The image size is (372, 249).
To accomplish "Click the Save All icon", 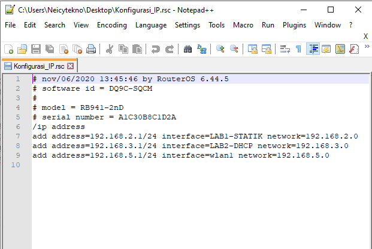I will point(50,49).
